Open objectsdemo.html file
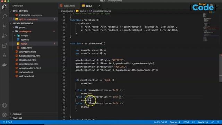Image resolution: width=222 pixels, height=125 pixels. point(28,64)
